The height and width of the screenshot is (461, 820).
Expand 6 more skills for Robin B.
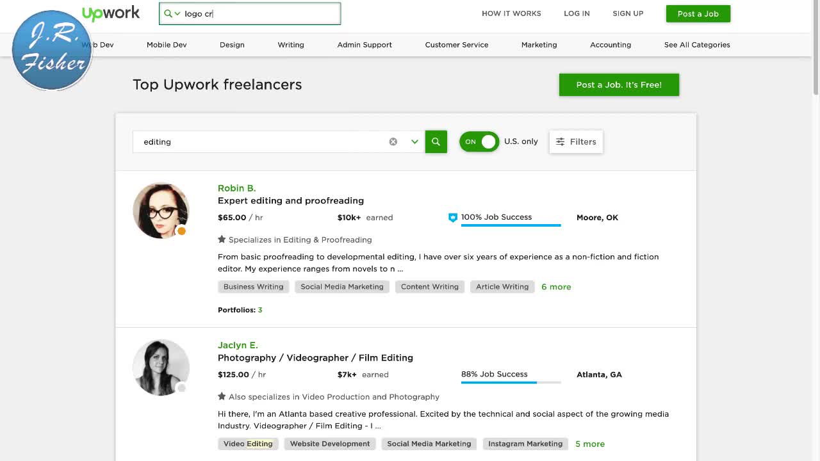pyautogui.click(x=556, y=287)
